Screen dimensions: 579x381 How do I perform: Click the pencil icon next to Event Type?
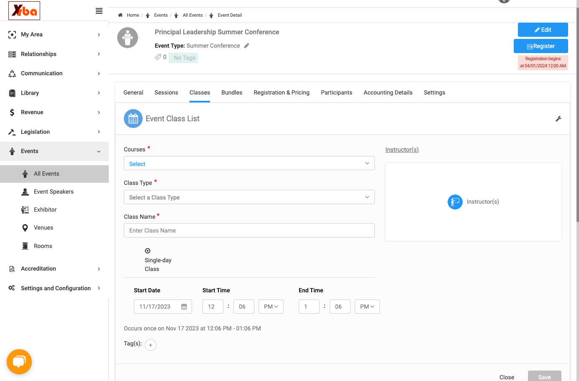pyautogui.click(x=247, y=46)
